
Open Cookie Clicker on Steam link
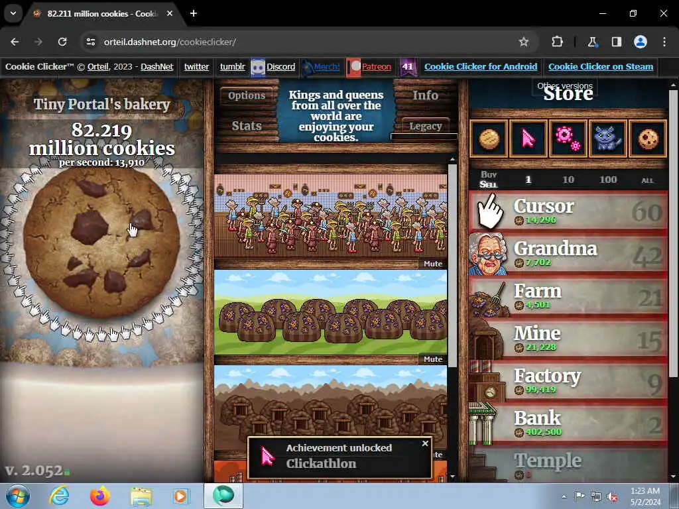(x=601, y=67)
